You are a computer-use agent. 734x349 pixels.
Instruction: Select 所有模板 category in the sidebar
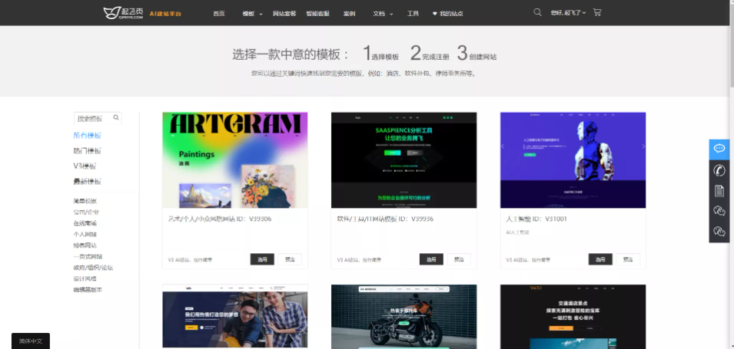88,136
